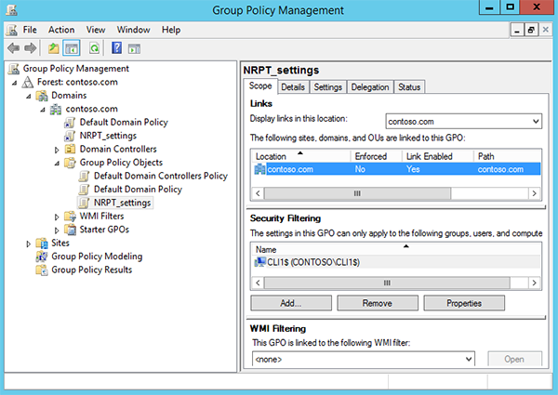Viewport: 558px width, 395px height.
Task: Click the Links list horizontal scrollbar thumb
Action: 357,193
